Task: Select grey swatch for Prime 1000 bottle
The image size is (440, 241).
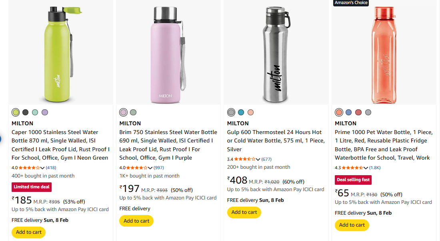Action: coord(368,112)
